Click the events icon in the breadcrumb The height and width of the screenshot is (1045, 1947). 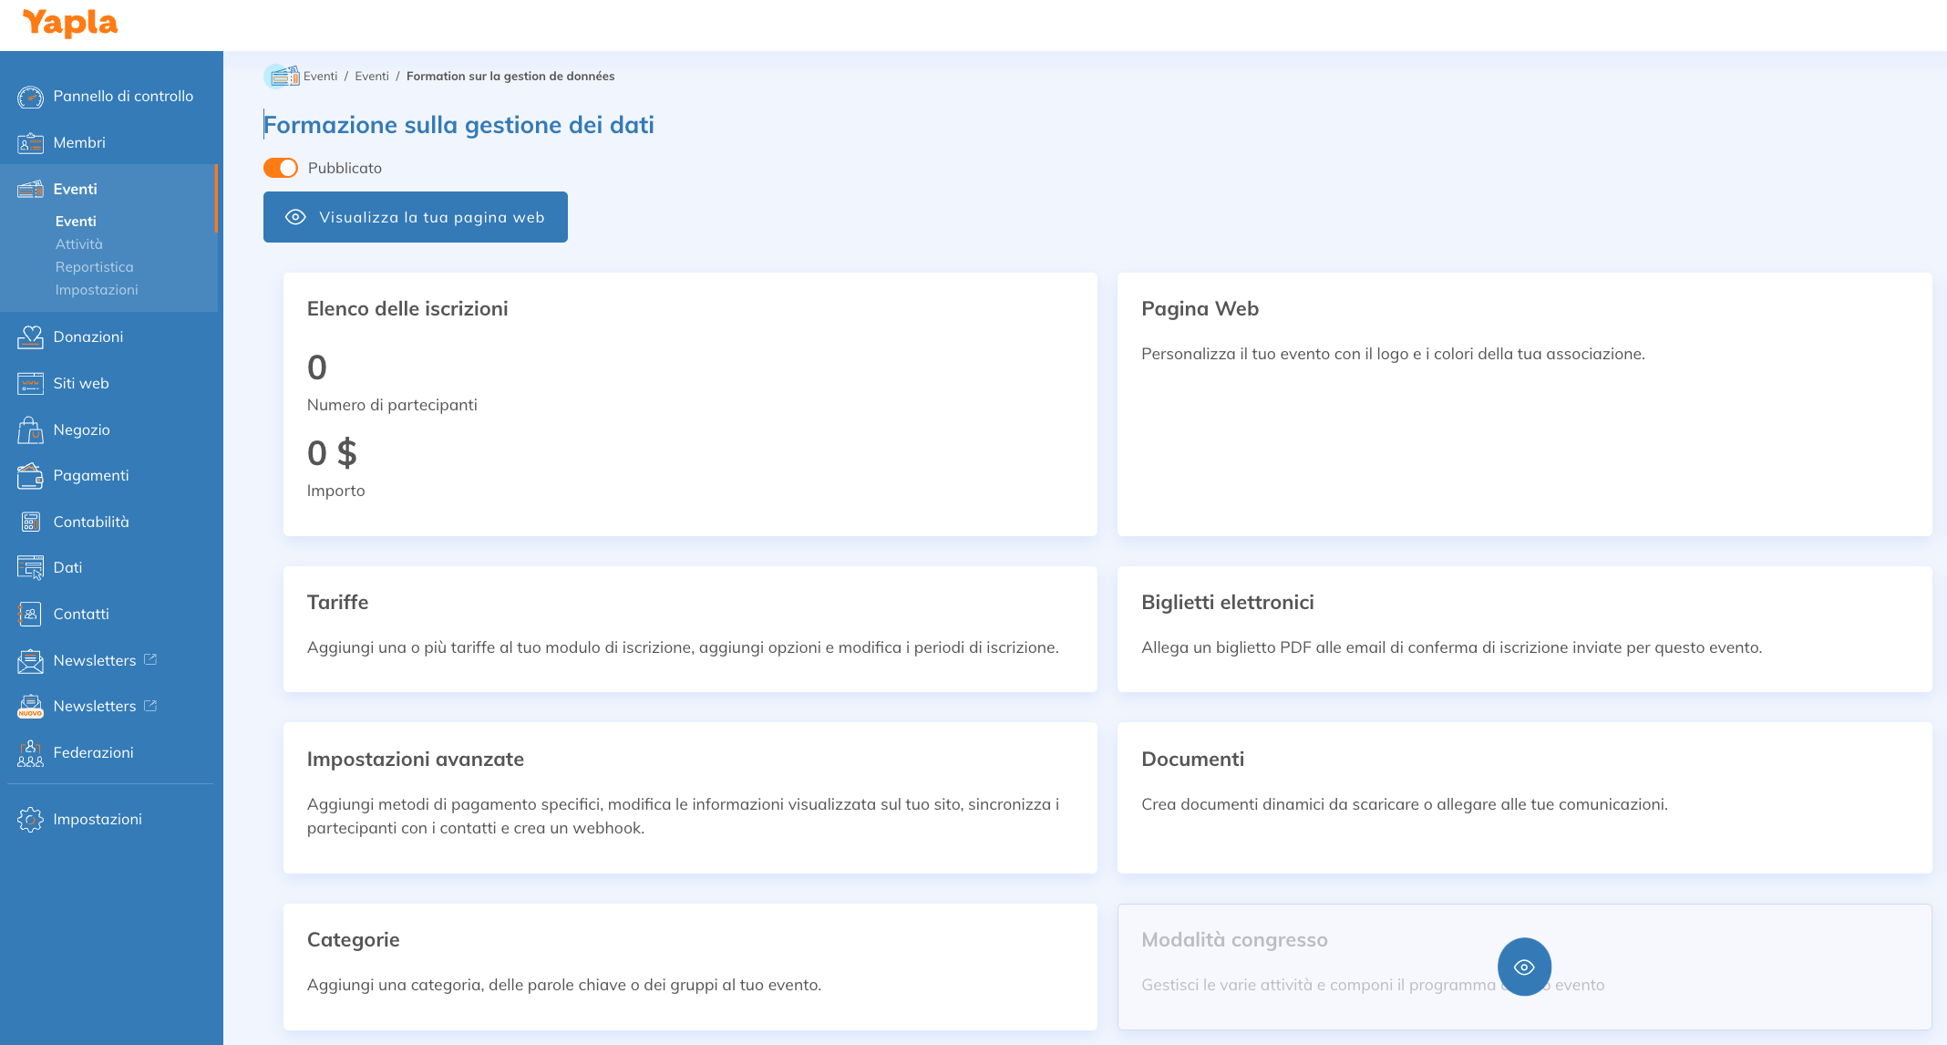pos(282,77)
